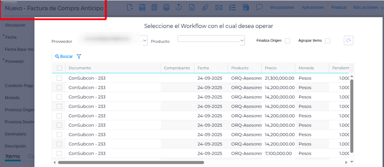Image resolution: width=384 pixels, height=167 pixels.
Task: Open the Vinculaciones menu
Action: click(x=282, y=7)
